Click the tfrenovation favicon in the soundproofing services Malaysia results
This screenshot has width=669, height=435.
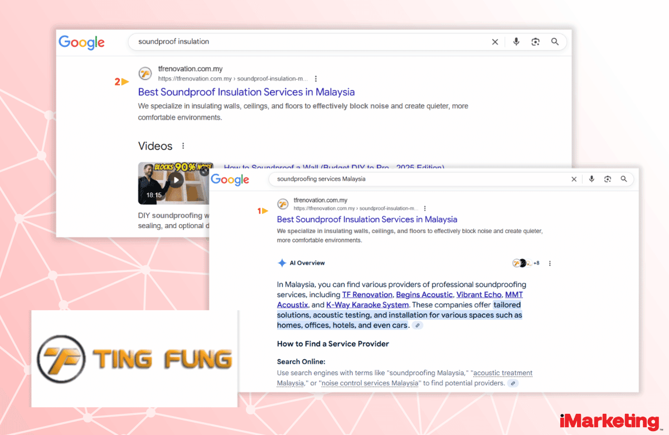[x=283, y=204]
